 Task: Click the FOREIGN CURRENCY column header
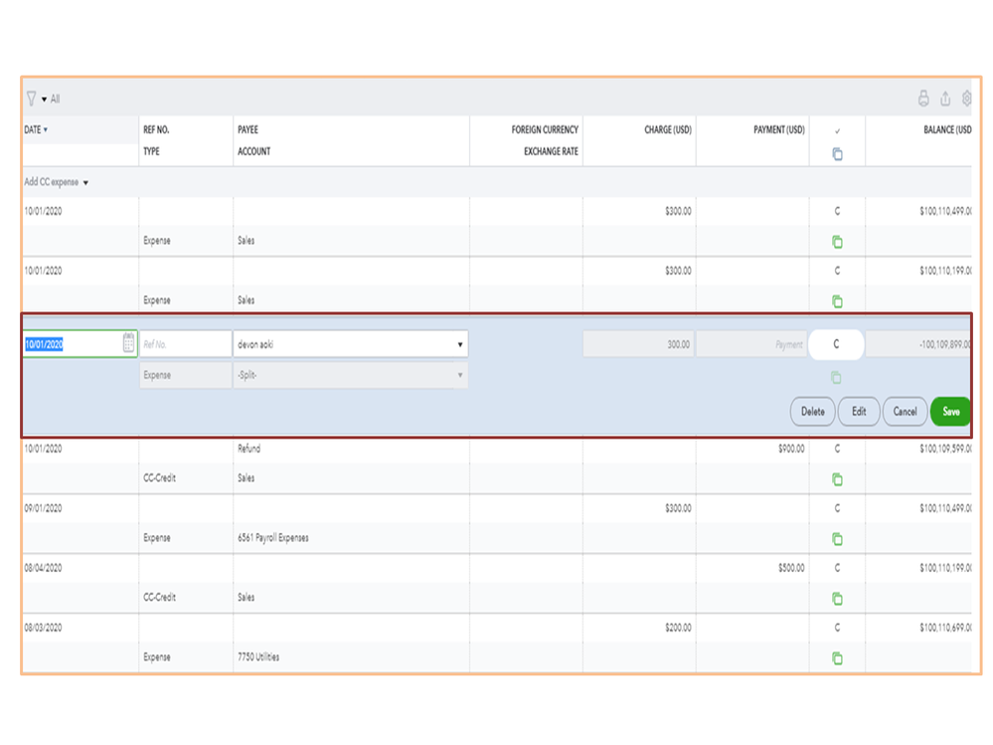[x=545, y=129]
